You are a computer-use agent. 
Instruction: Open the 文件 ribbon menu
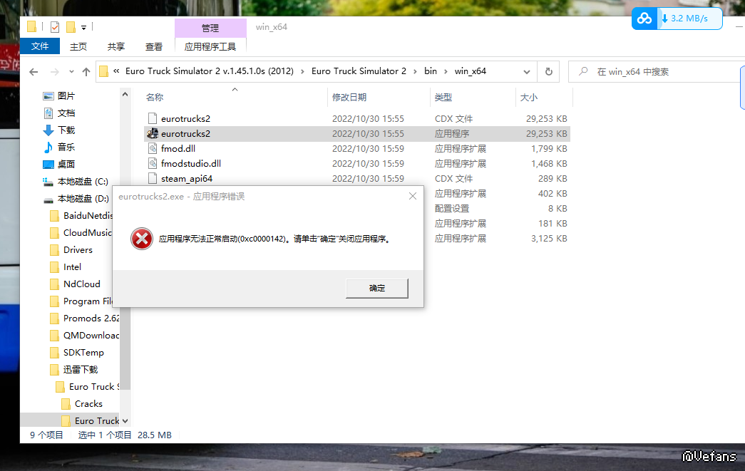click(40, 46)
